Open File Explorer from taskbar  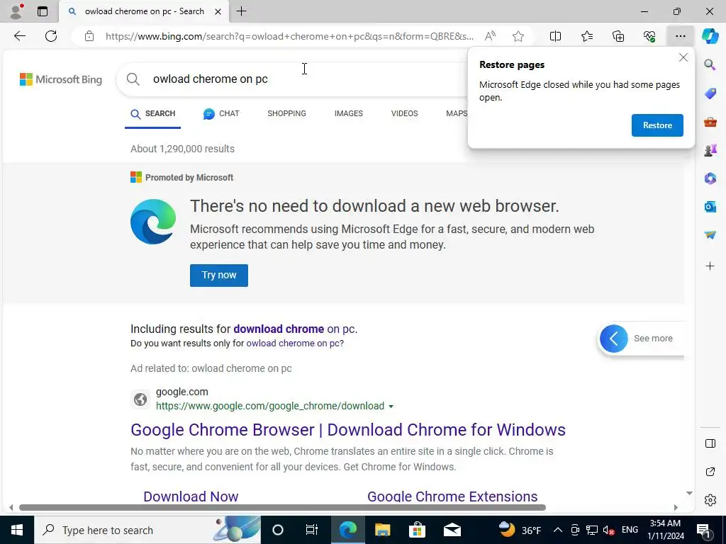tap(382, 530)
